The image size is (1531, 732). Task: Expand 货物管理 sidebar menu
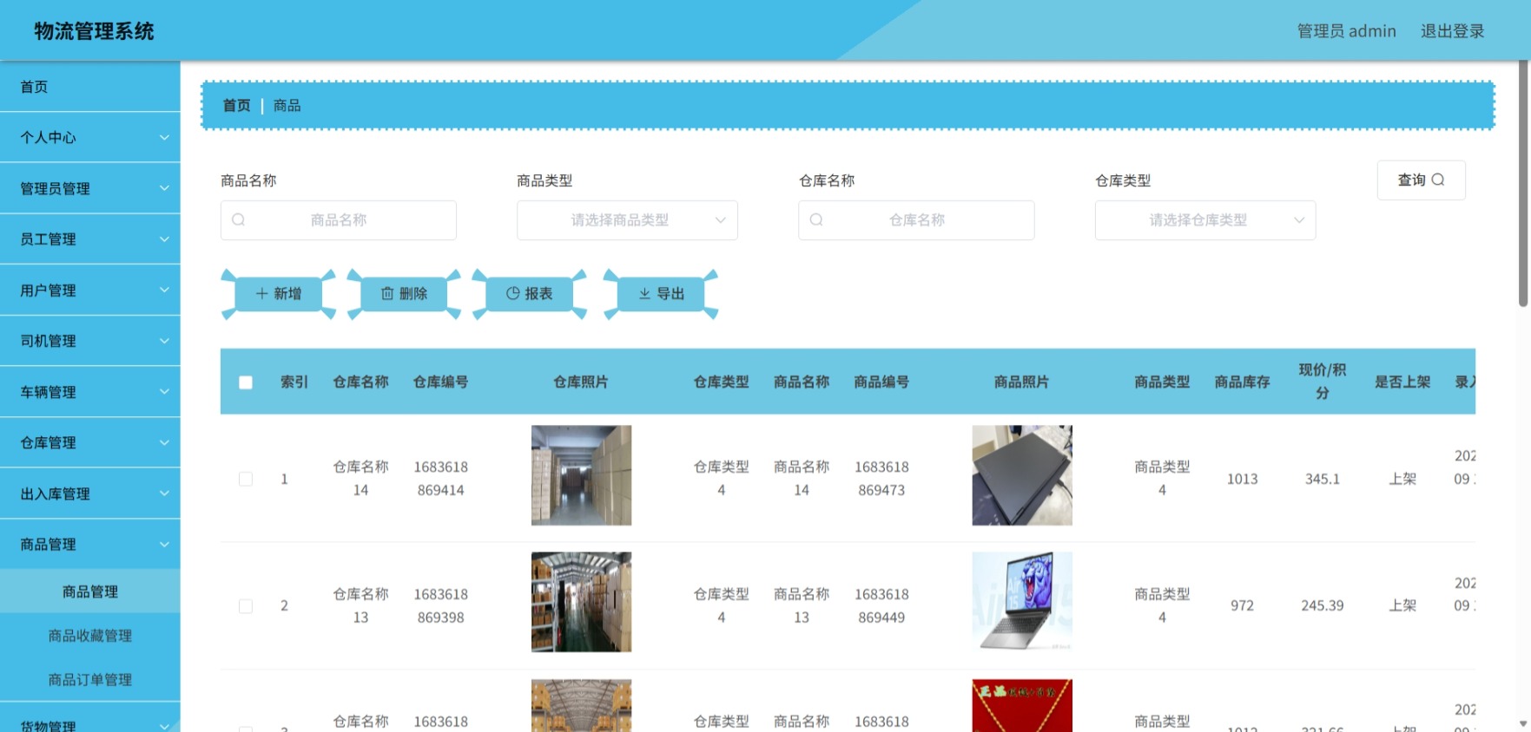(x=90, y=719)
